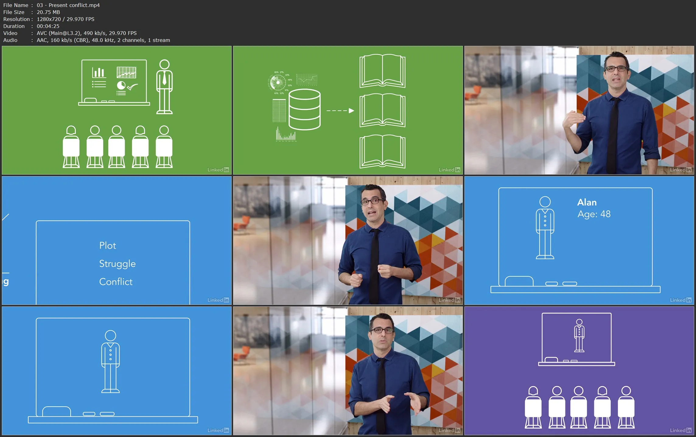Viewport: 696px width, 437px height.
Task: Click the small figure on the purple whiteboard
Action: (x=579, y=336)
